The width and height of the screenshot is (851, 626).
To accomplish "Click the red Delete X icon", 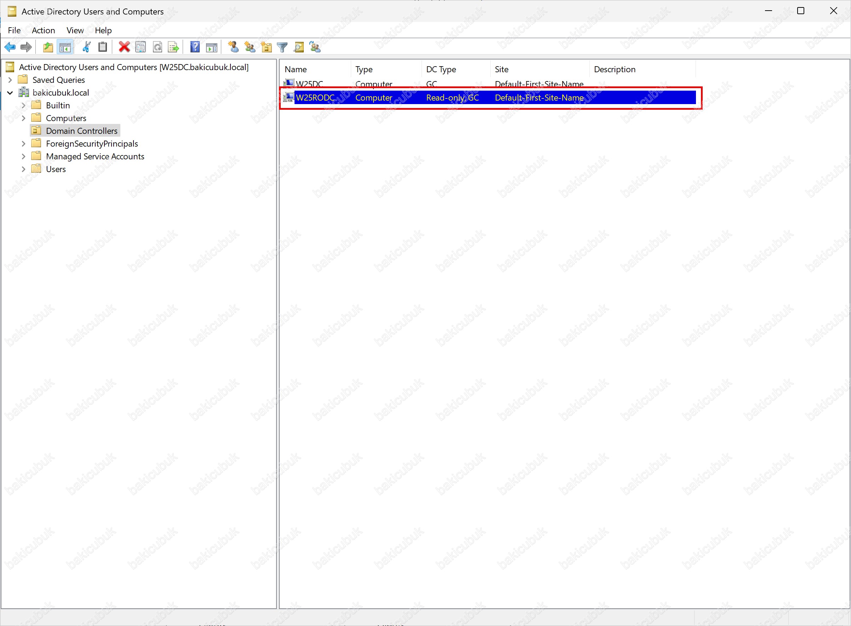I will point(124,47).
